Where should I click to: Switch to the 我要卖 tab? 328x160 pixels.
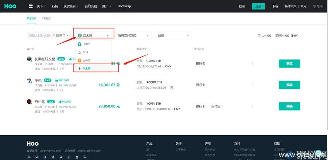click(47, 18)
